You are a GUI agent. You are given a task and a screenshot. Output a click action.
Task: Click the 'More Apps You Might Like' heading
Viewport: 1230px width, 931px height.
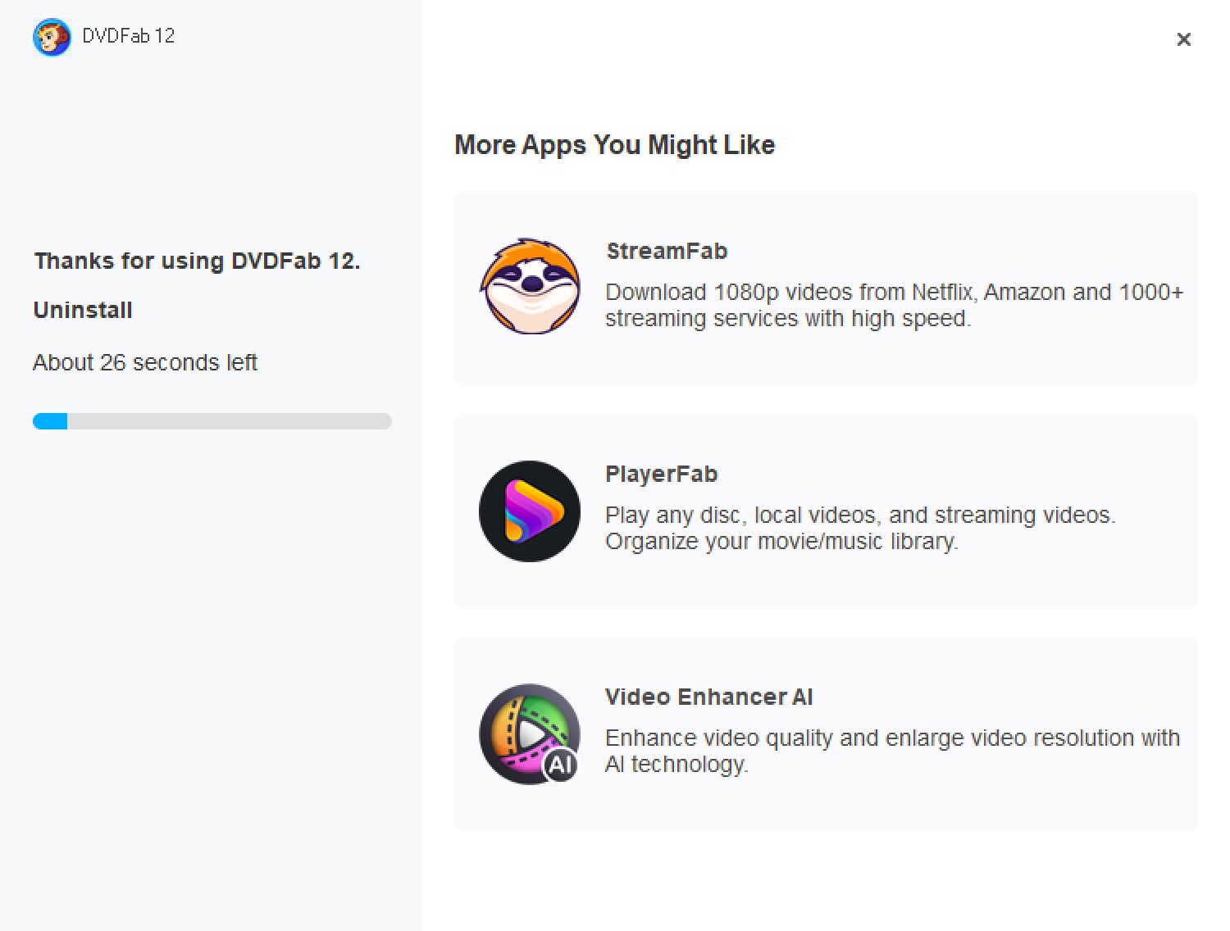614,145
